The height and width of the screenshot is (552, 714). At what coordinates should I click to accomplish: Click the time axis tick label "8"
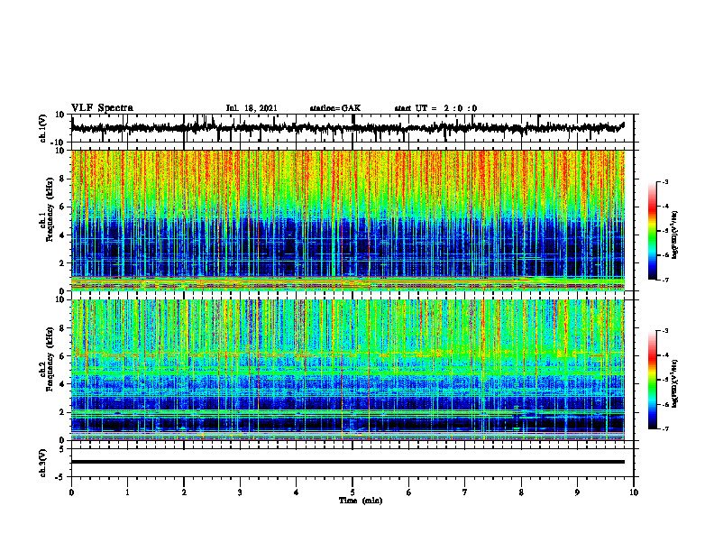click(x=521, y=492)
